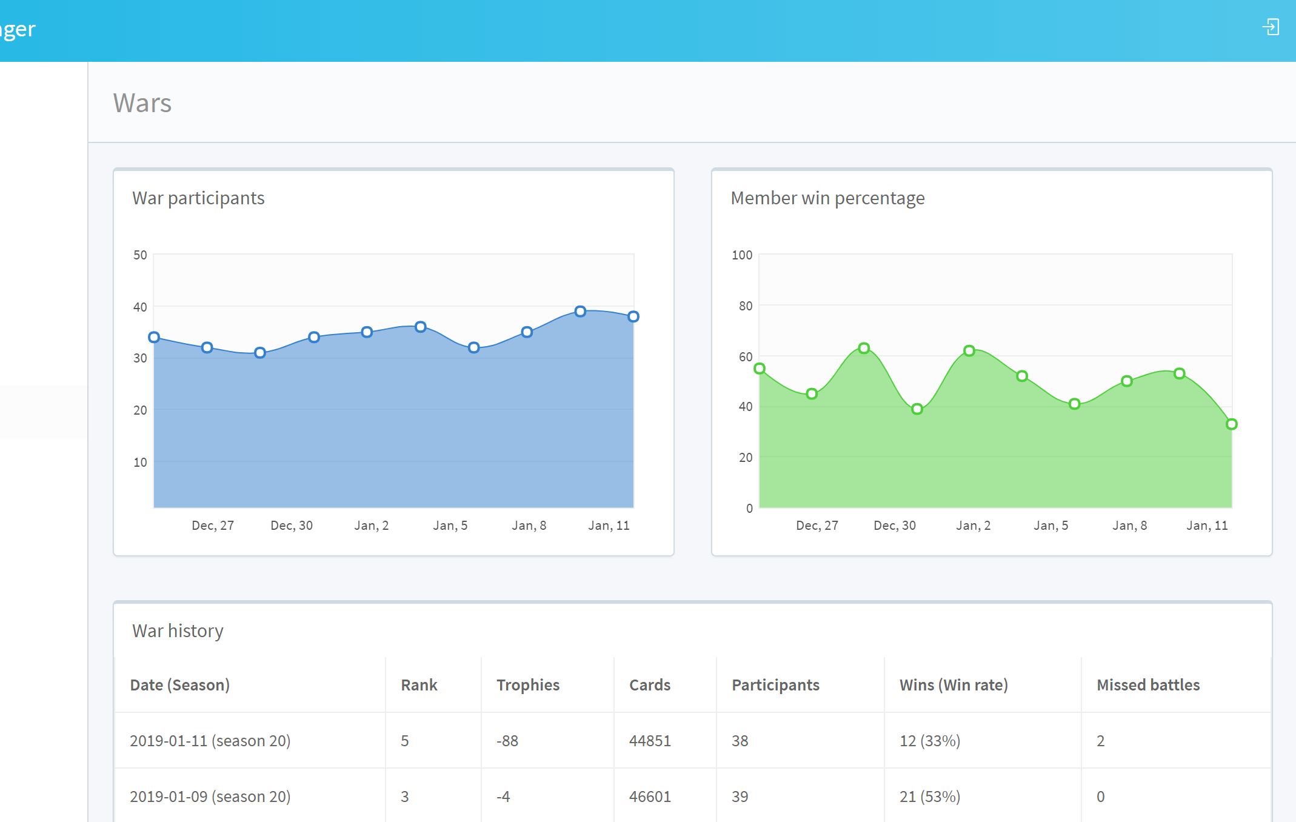Click the War participants chart title
This screenshot has width=1296, height=822.
coord(198,198)
